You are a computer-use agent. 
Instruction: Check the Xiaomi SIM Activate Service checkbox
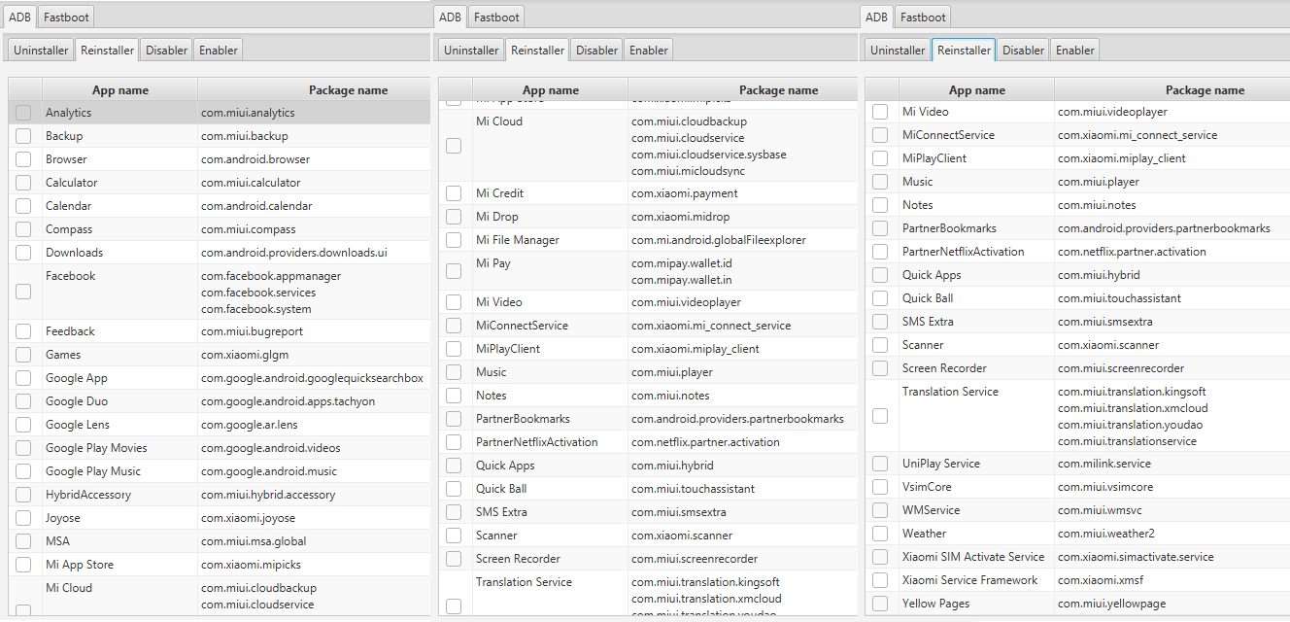coord(880,557)
